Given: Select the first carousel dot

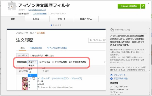Looking at the screenshot, I should (x=51, y=25).
